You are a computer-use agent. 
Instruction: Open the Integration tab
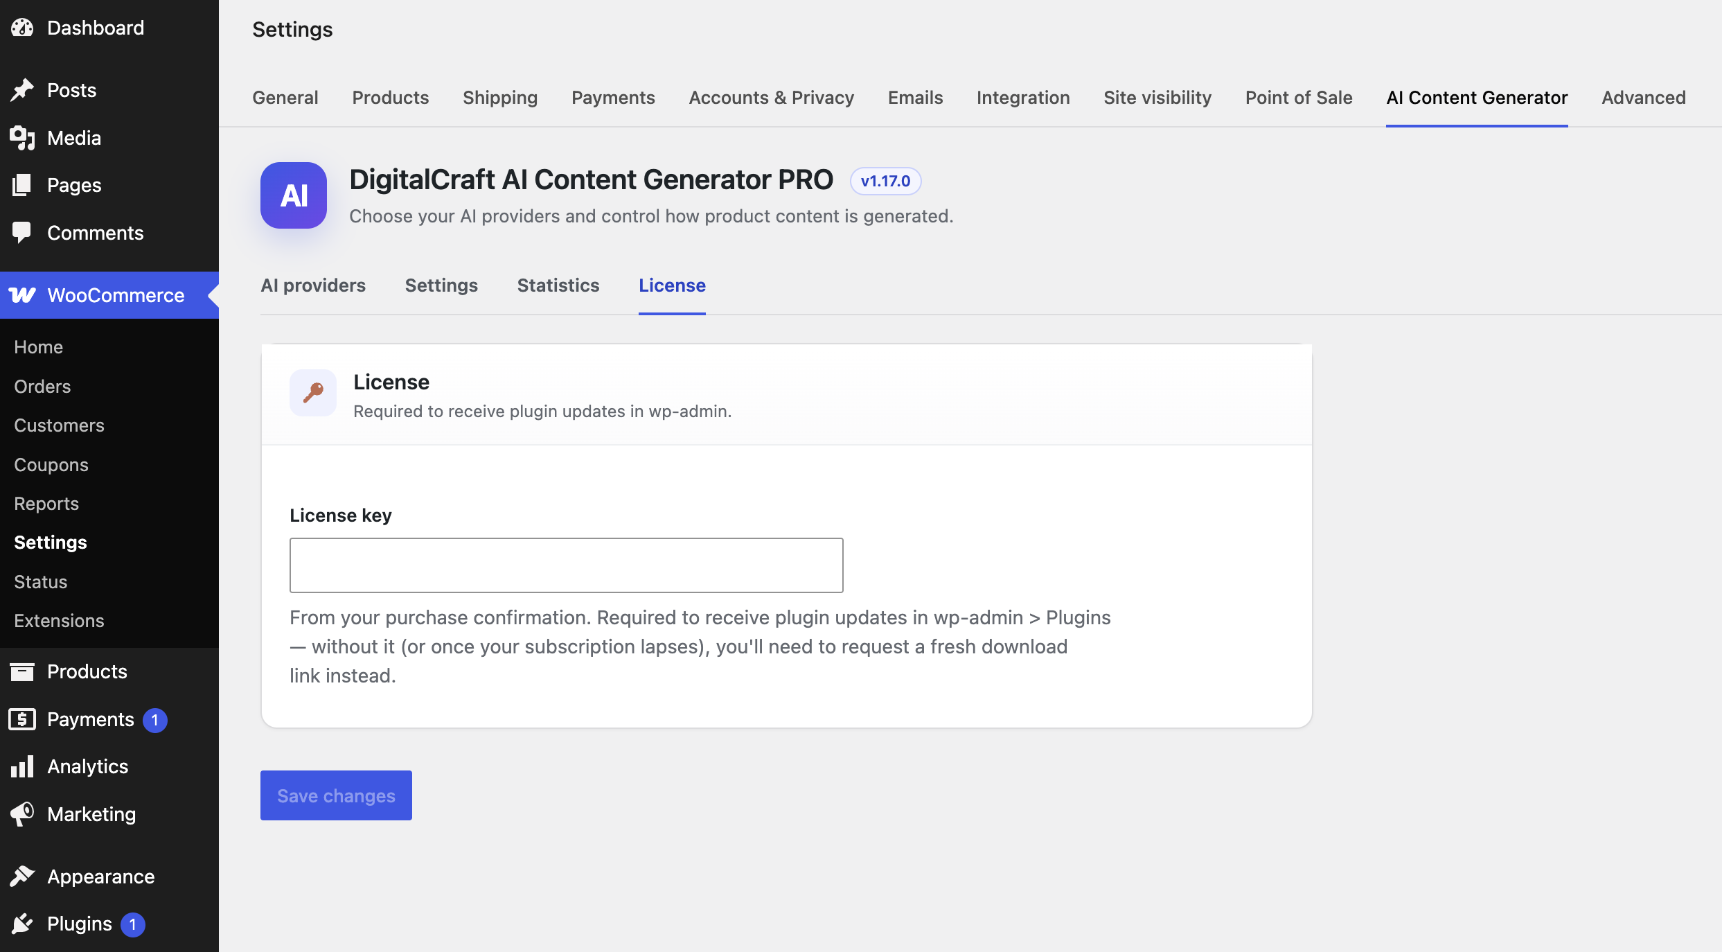click(1023, 98)
